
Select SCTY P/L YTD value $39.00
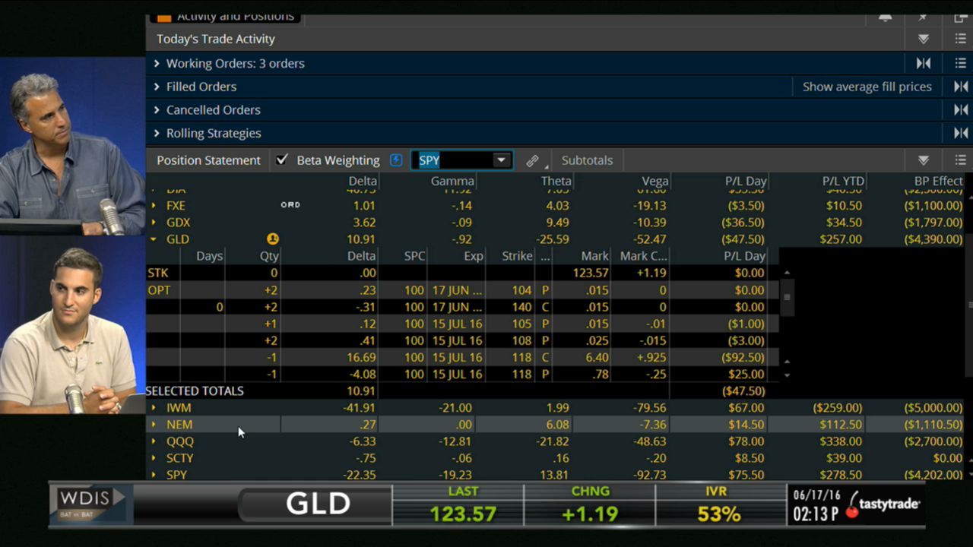(844, 458)
